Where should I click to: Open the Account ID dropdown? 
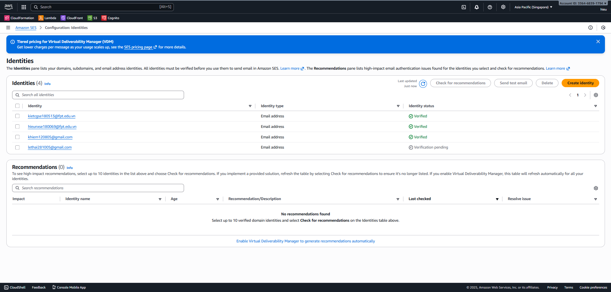[583, 3]
